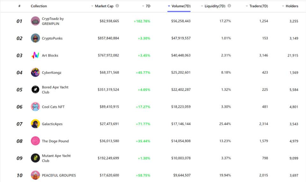Sort table by Market Cap column
Image resolution: width=306 pixels, height=182 pixels.
pyautogui.click(x=104, y=6)
